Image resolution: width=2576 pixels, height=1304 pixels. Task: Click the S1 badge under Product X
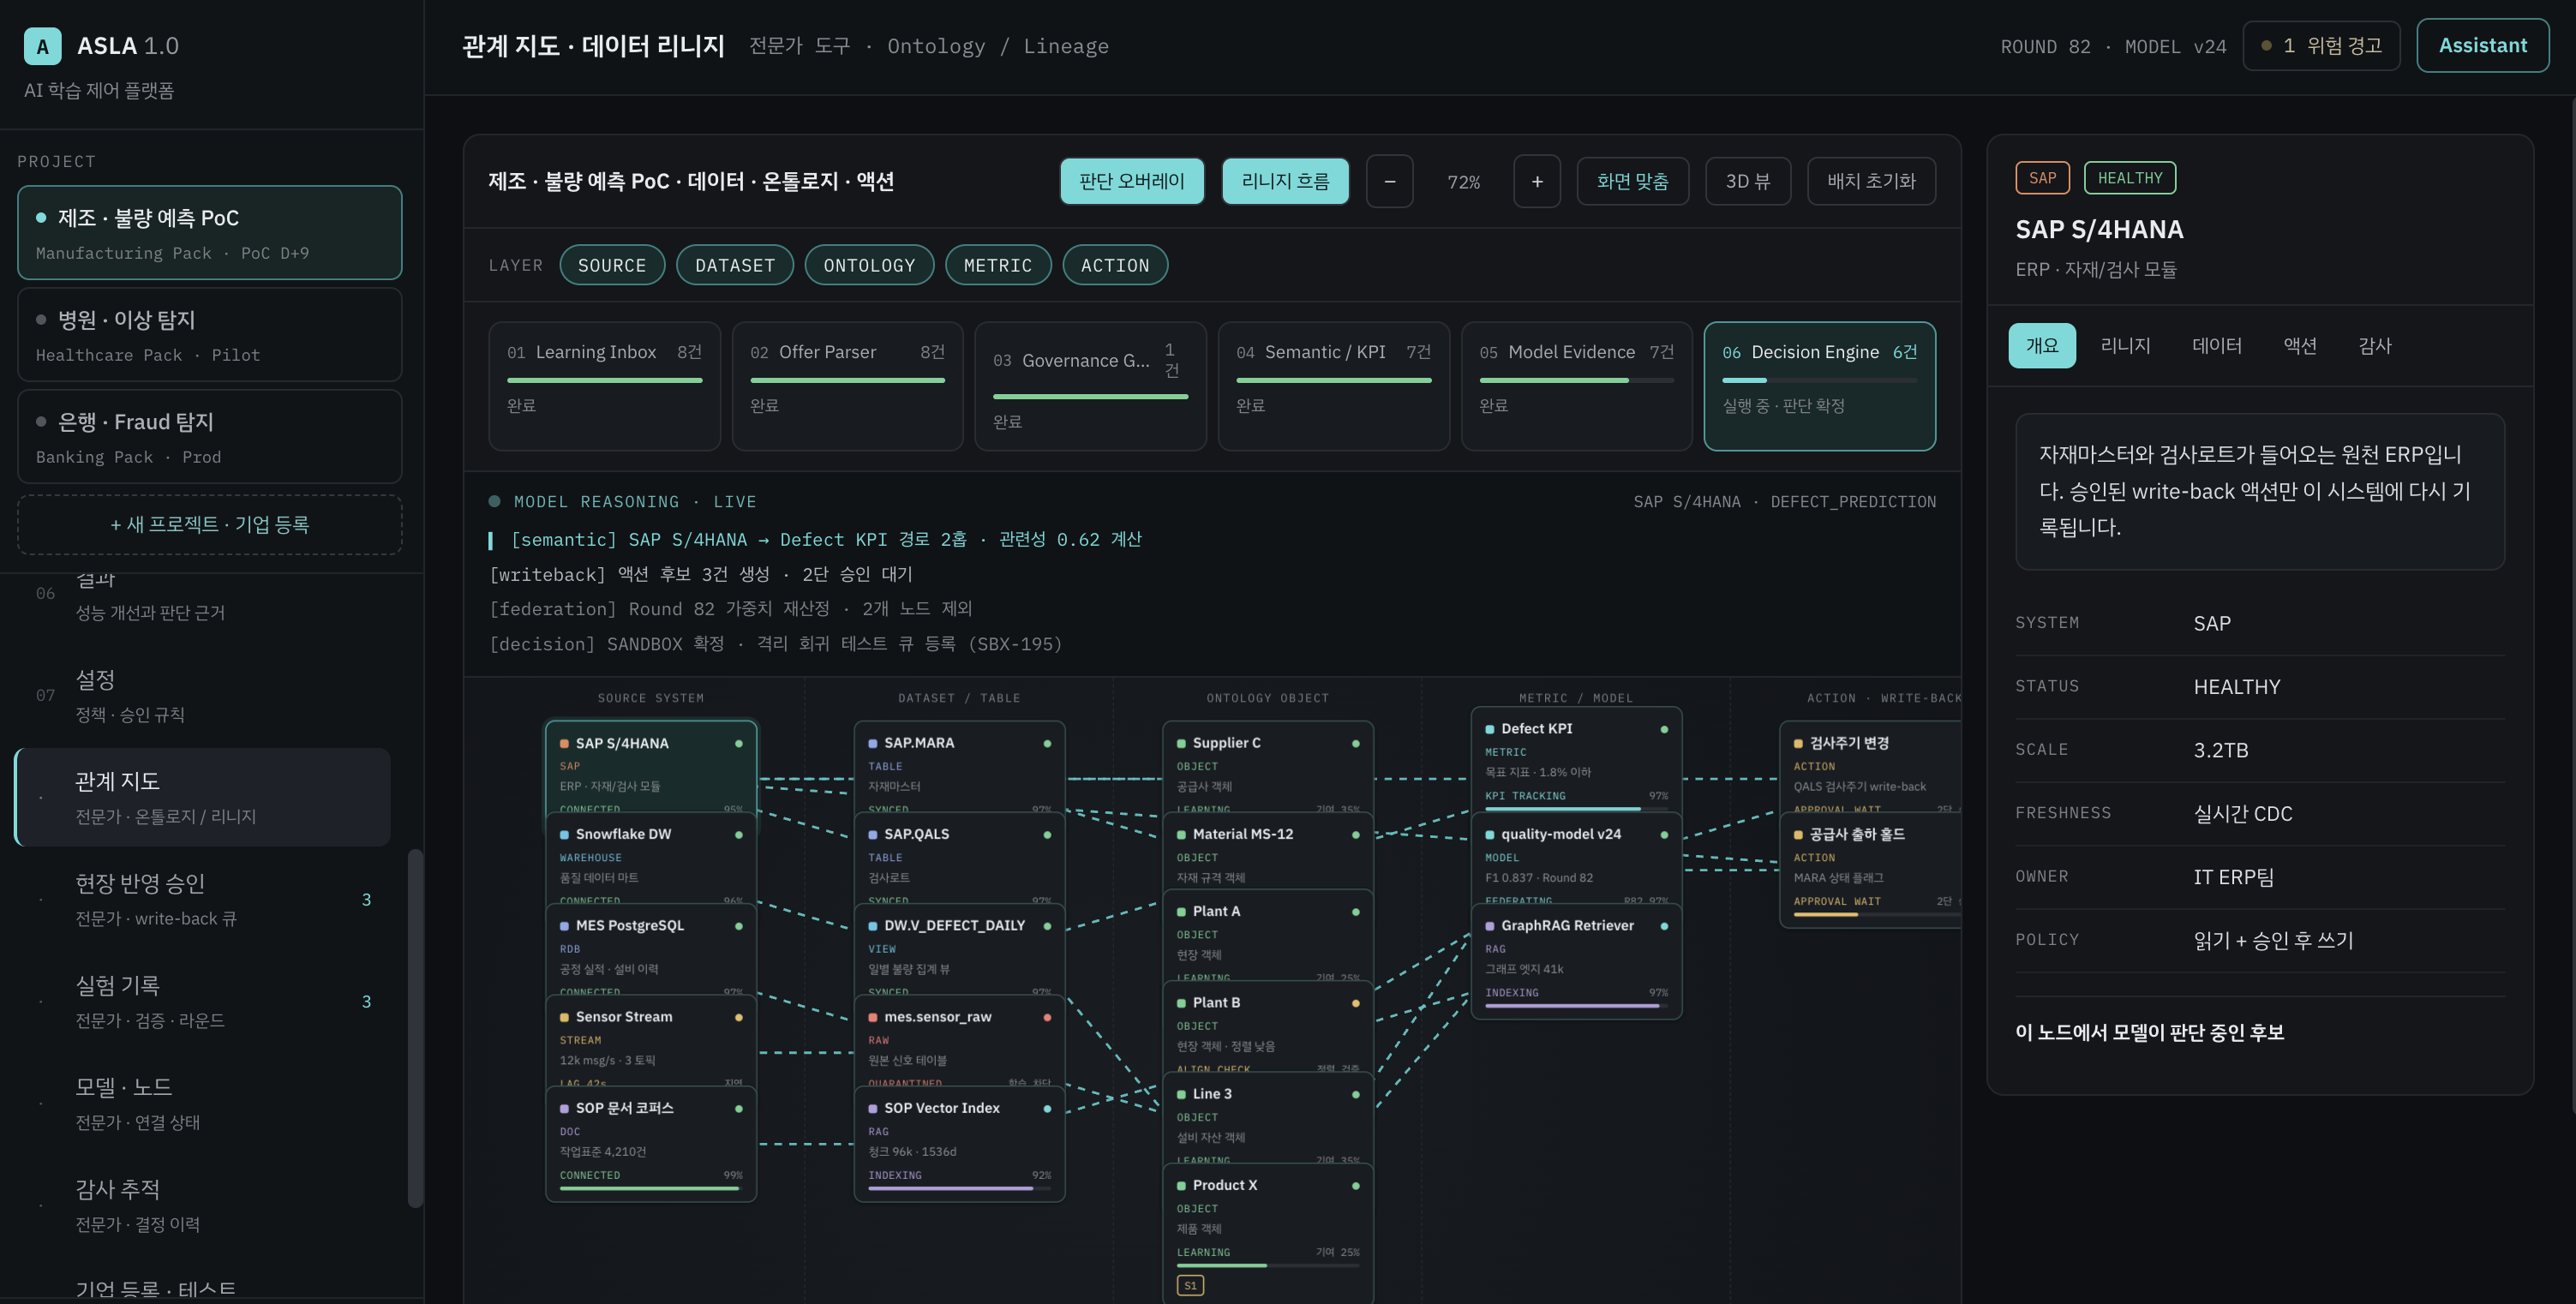pyautogui.click(x=1190, y=1285)
